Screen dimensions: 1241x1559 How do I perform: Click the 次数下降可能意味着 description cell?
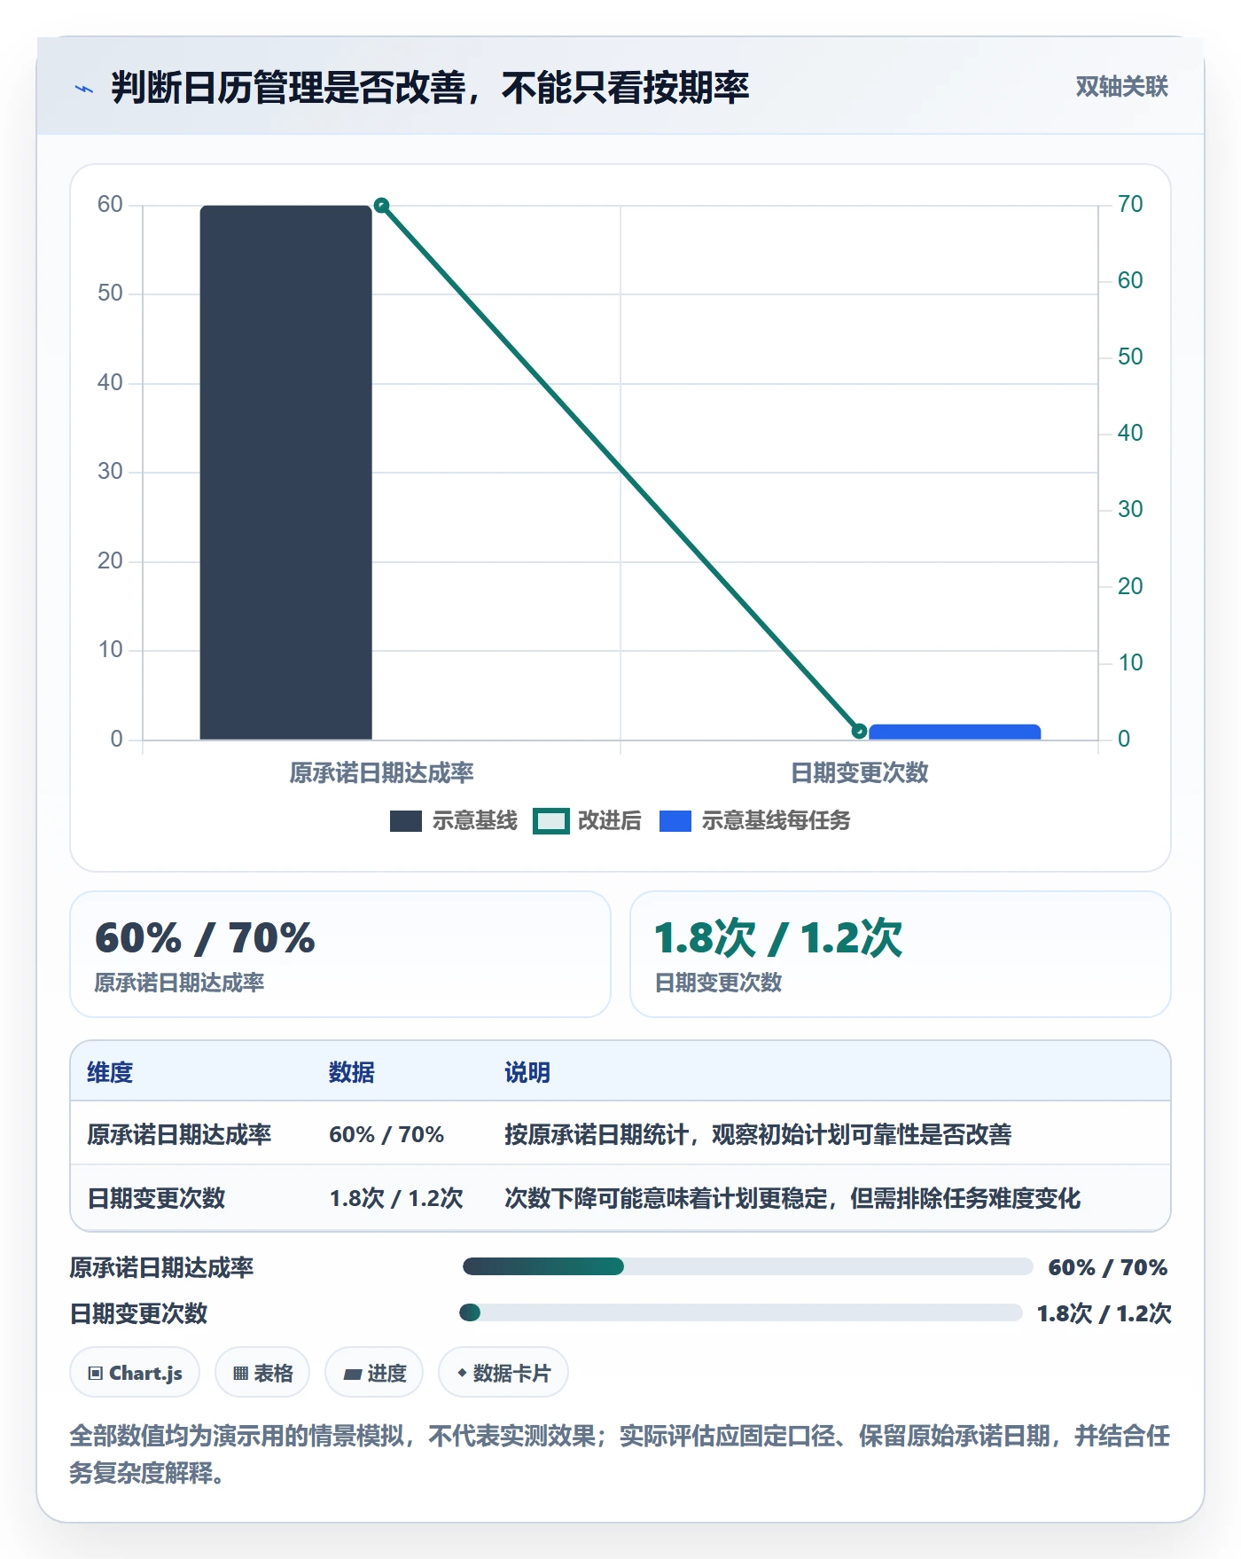tap(792, 1198)
